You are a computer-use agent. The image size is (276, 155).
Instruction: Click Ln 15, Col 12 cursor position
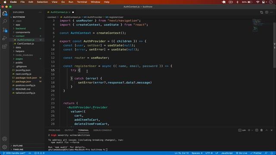click(x=182, y=153)
